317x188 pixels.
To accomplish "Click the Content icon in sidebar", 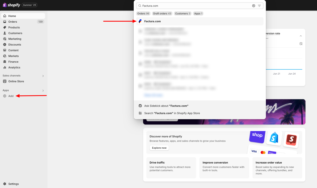I will 5,50.
